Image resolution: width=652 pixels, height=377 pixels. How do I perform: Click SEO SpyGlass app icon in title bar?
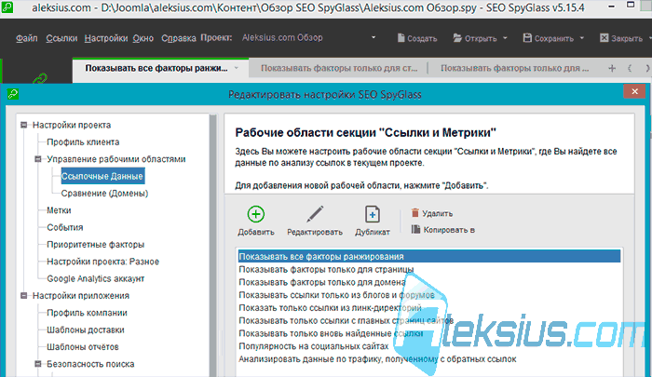(7, 7)
